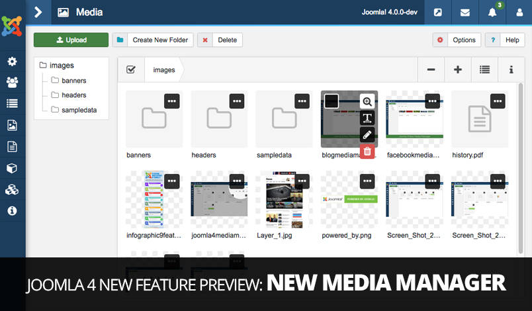The width and height of the screenshot is (532, 311).
Task: Click the Joomla! 4.0.0-dev version text
Action: 390,12
